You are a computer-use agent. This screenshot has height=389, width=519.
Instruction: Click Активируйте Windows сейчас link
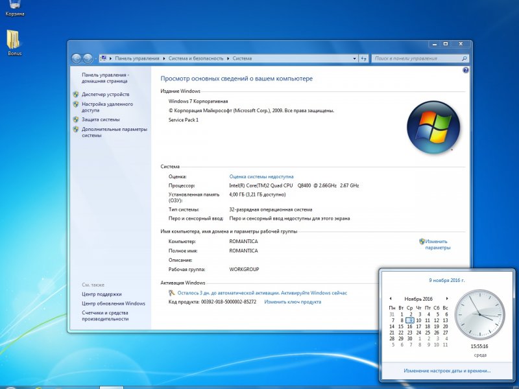[314, 293]
